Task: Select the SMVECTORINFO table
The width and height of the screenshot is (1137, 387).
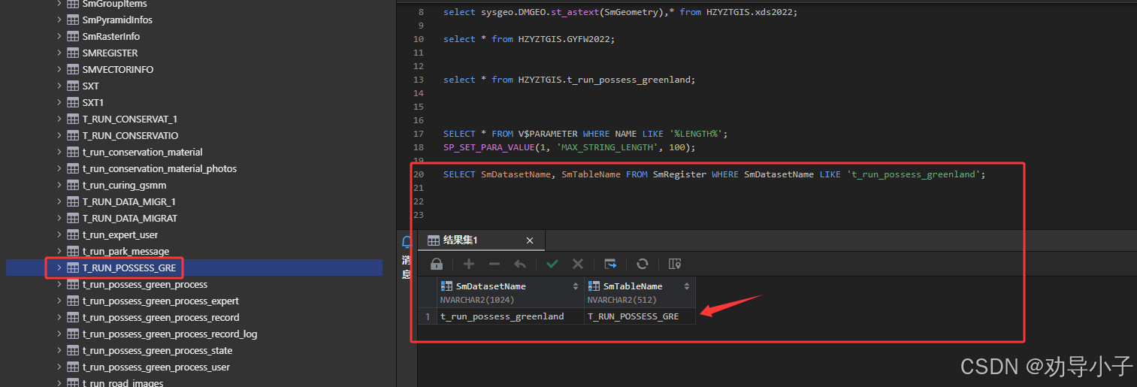Action: [x=118, y=69]
